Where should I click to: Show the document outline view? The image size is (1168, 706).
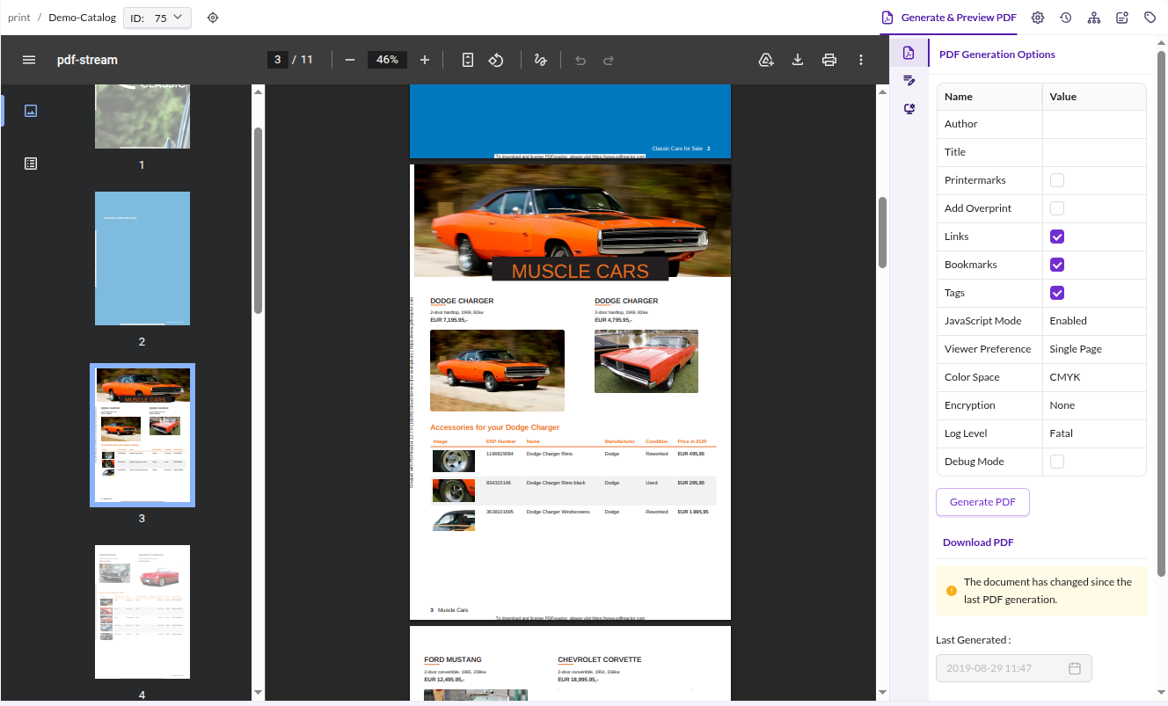[x=31, y=164]
